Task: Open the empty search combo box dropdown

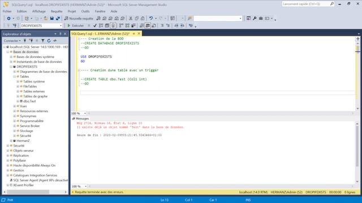Action: 240,19
